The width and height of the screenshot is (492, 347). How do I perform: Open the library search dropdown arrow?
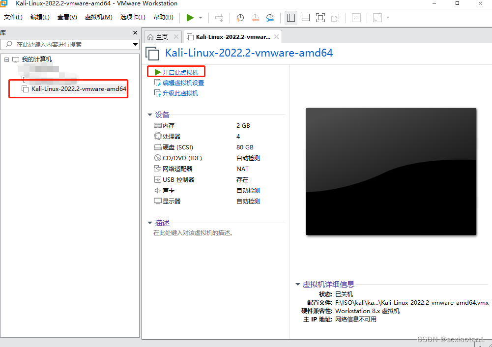(135, 45)
